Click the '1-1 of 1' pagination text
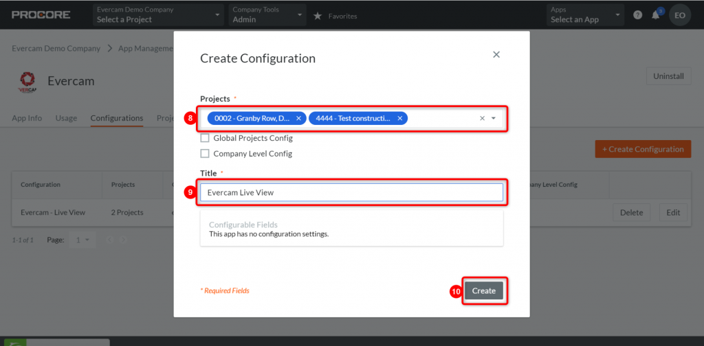The width and height of the screenshot is (704, 346). click(23, 240)
